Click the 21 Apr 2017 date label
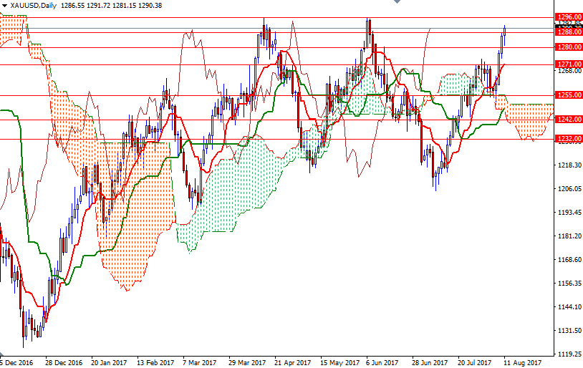The width and height of the screenshot is (583, 368). 293,362
